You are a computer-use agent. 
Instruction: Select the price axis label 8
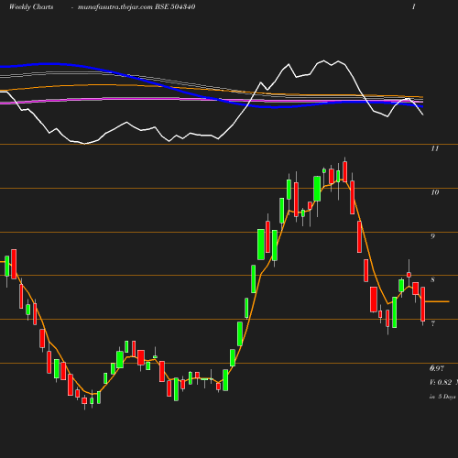point(432,279)
